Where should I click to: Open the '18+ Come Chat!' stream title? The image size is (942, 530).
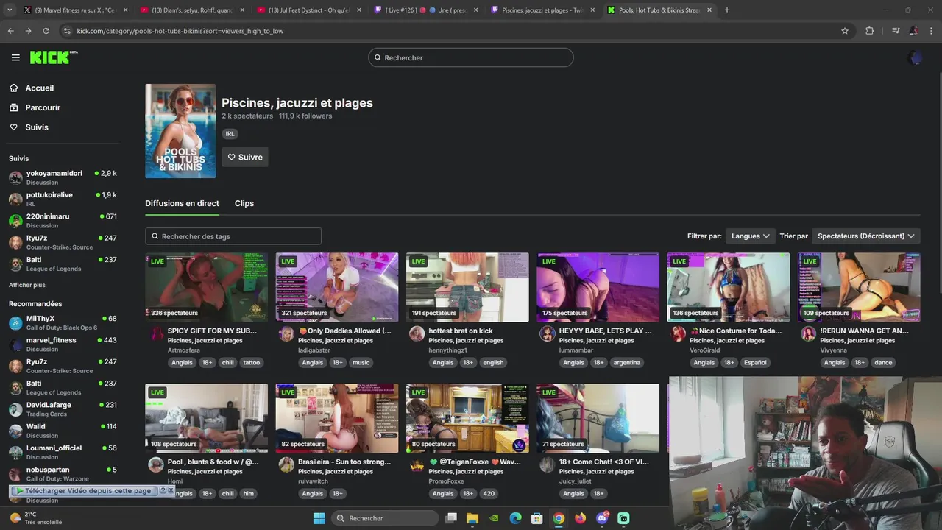[x=604, y=462]
